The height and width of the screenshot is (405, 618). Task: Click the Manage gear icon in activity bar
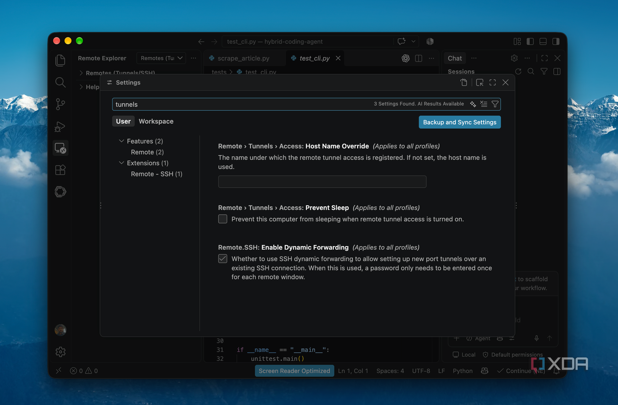click(x=60, y=352)
